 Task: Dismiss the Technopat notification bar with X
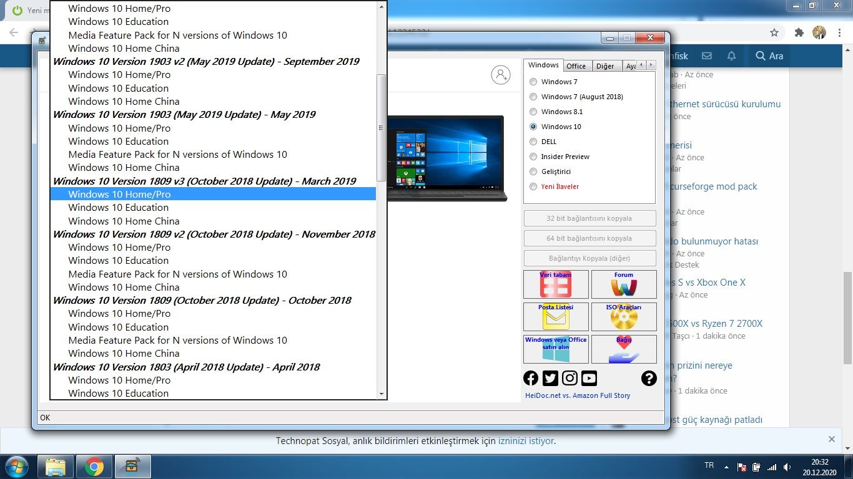click(832, 439)
